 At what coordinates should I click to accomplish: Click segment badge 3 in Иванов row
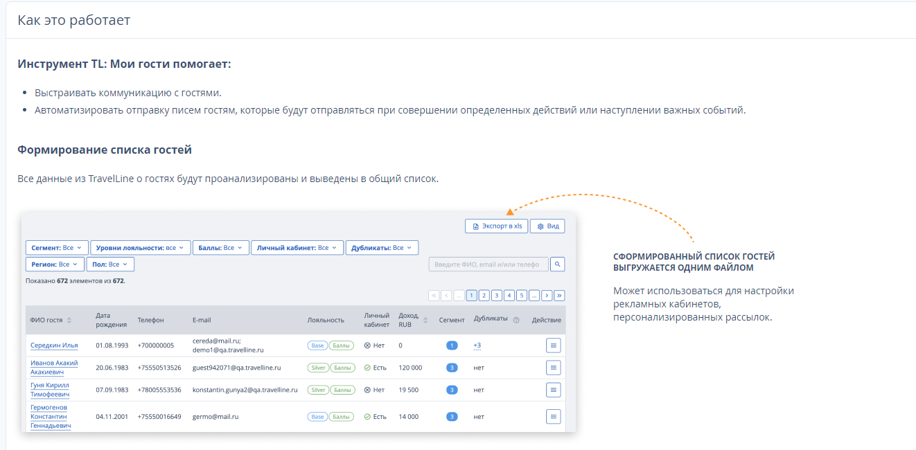(452, 368)
